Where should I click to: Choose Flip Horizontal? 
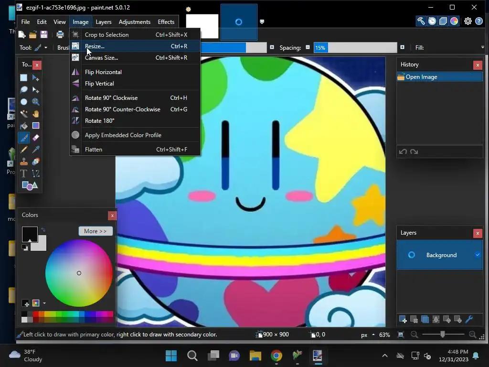135,72
